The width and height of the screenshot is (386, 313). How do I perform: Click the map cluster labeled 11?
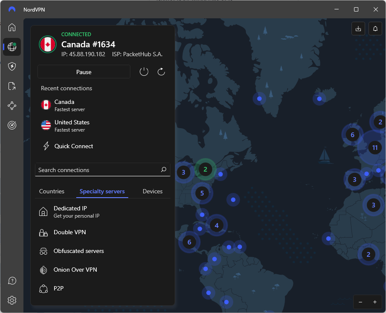point(375,148)
